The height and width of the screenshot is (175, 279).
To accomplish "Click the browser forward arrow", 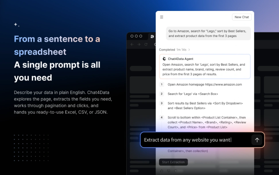I will 139,44.
